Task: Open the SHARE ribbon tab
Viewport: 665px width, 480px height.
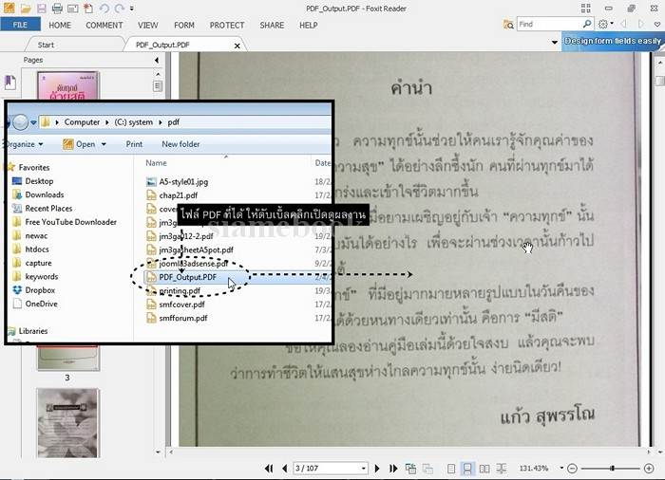Action: pos(272,25)
